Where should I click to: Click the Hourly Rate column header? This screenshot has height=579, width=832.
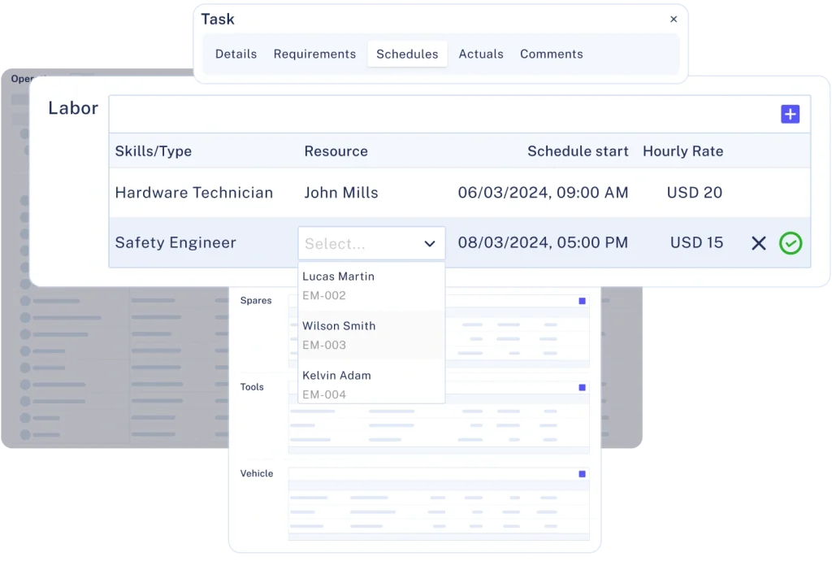pos(682,151)
